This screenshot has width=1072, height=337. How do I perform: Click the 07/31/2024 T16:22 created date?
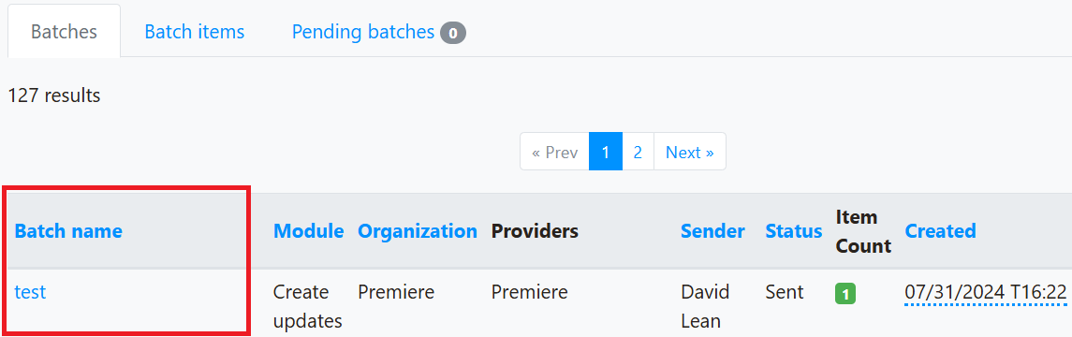point(986,293)
